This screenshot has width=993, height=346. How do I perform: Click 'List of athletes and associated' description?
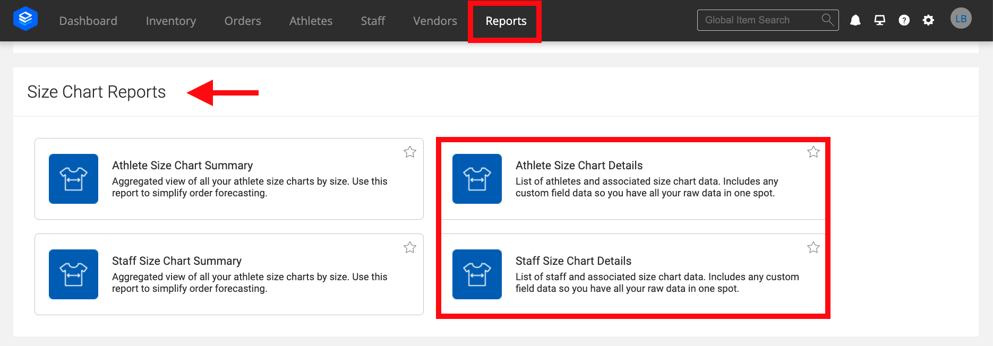tap(647, 187)
